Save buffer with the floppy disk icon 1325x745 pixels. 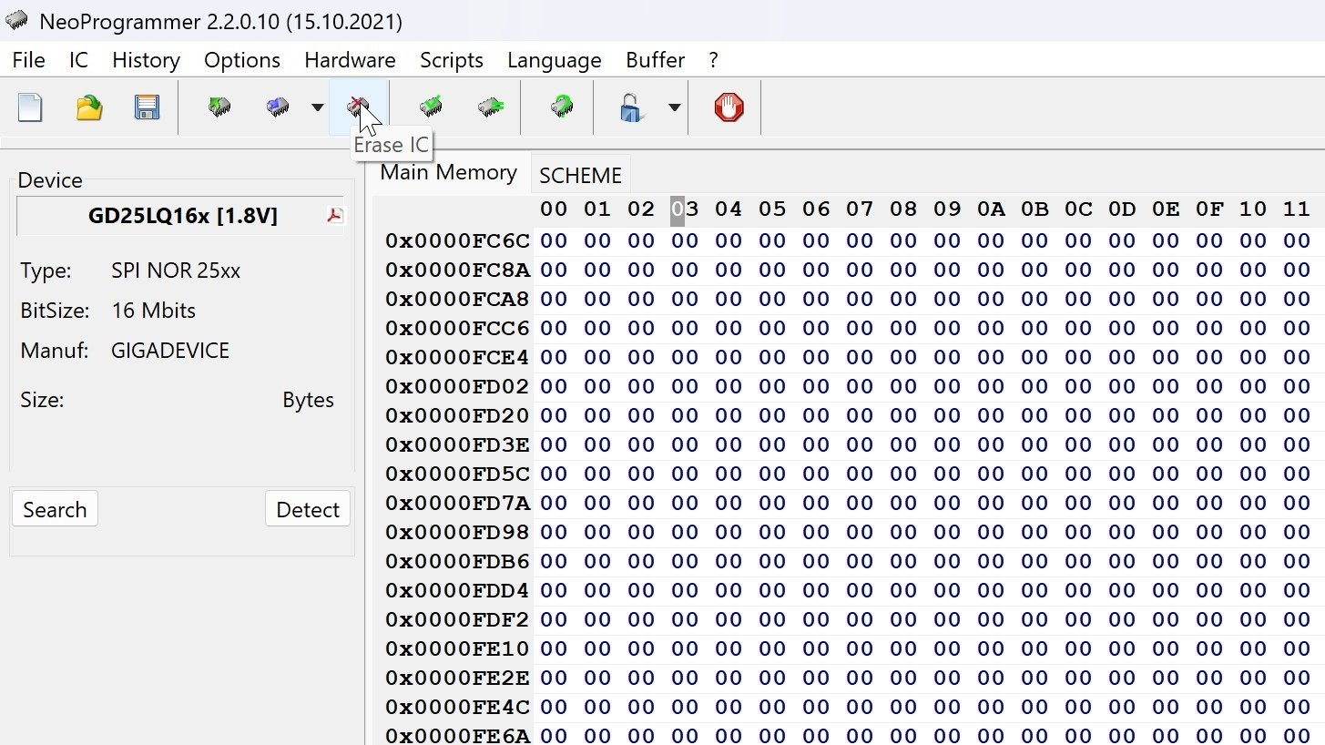pos(147,107)
